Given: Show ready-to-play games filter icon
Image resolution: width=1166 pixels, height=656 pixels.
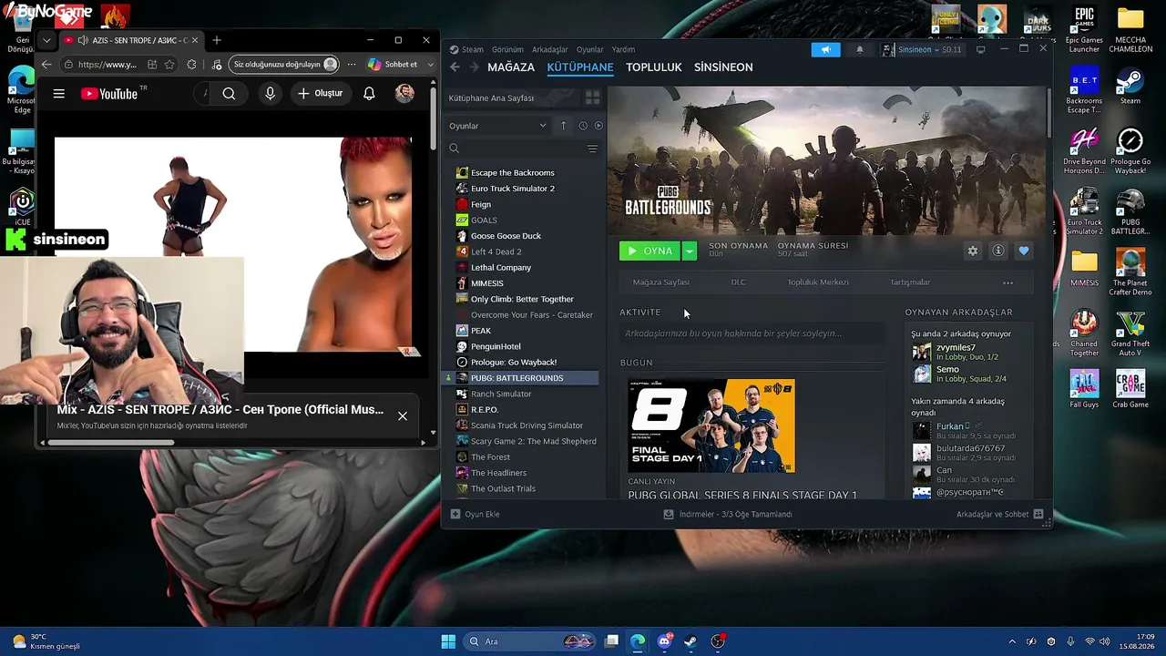Looking at the screenshot, I should (598, 126).
